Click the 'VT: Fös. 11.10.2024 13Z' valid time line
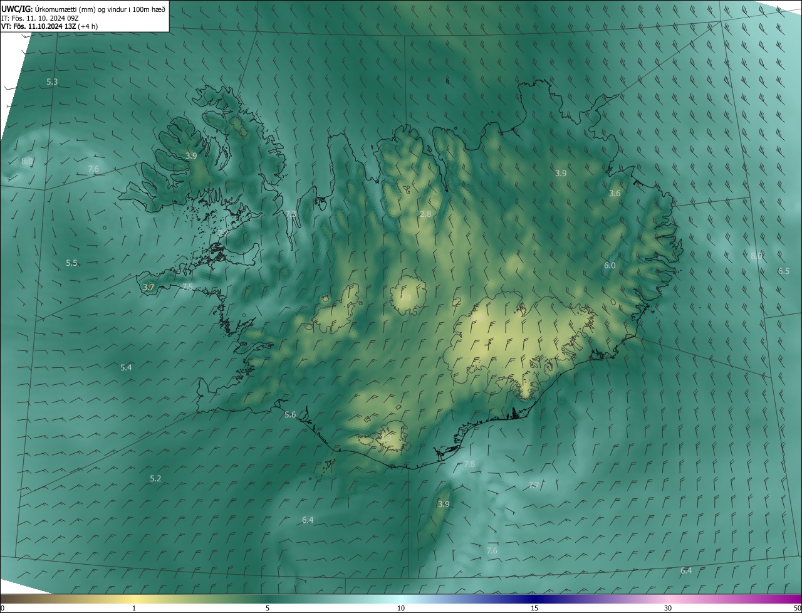The width and height of the screenshot is (802, 613). coord(49,26)
